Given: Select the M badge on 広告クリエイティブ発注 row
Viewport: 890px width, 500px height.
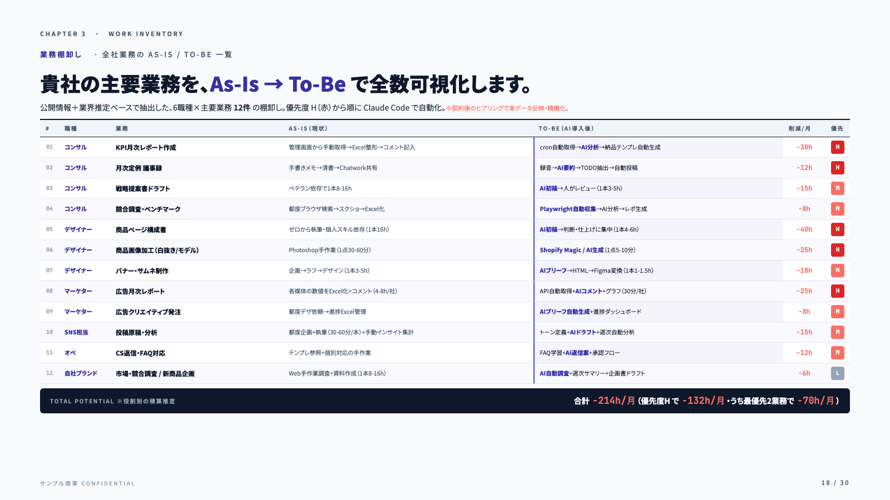Looking at the screenshot, I should pos(838,312).
